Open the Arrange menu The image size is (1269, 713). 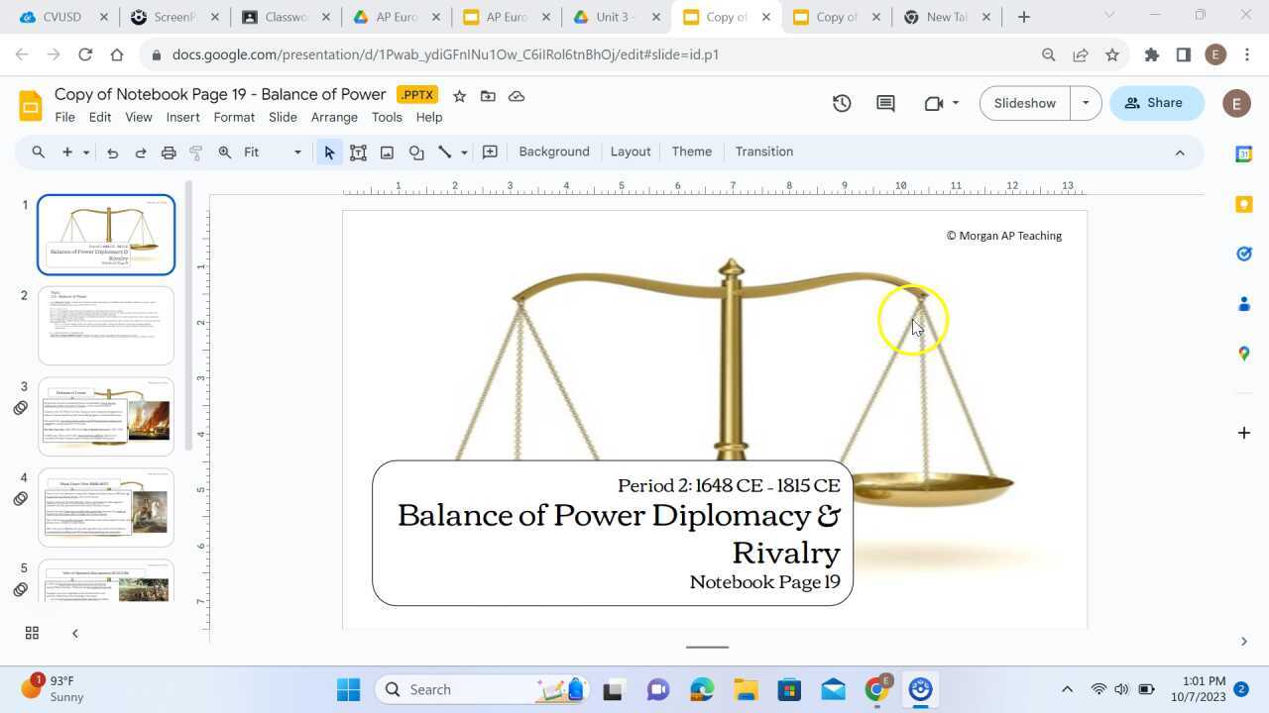pyautogui.click(x=334, y=117)
